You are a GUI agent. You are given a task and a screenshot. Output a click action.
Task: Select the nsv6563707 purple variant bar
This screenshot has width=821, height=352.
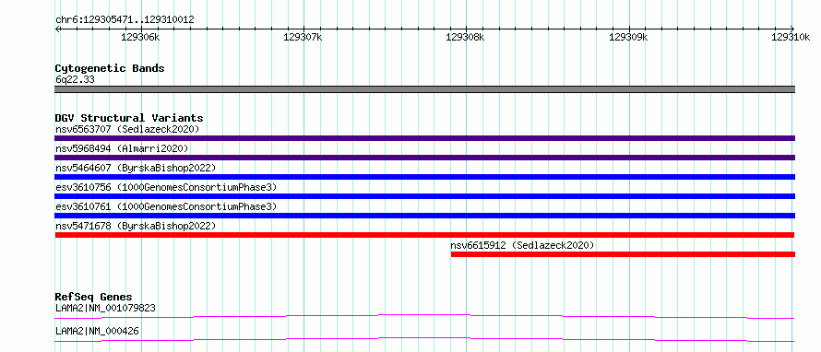(x=424, y=138)
